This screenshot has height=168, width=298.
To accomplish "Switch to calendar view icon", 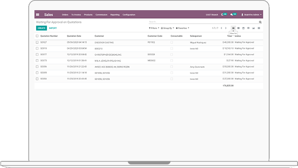I will 243,28.
